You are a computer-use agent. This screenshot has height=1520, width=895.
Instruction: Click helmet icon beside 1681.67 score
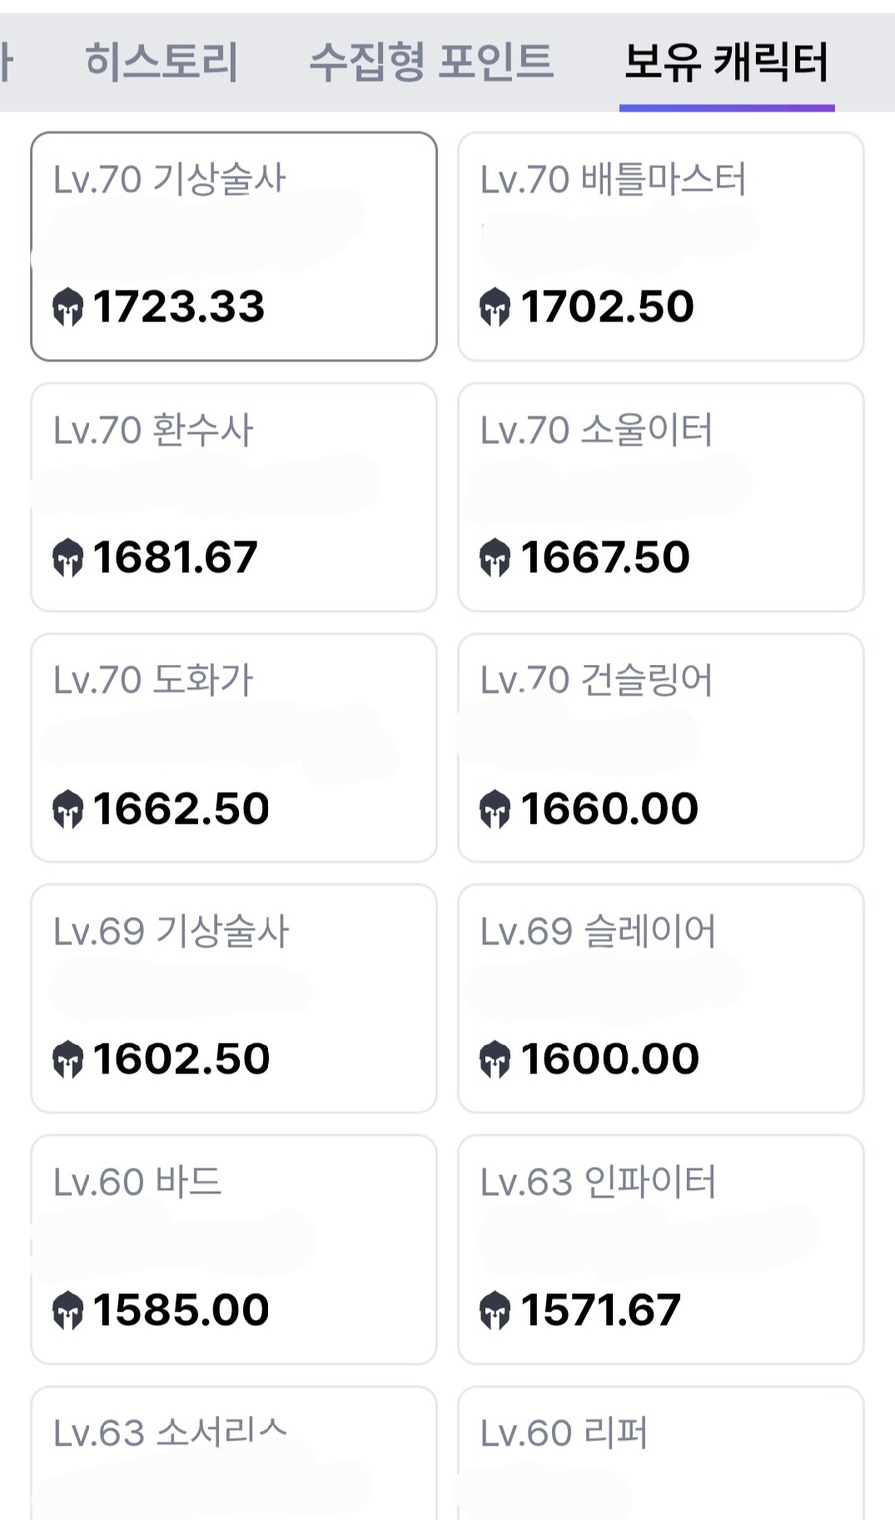click(x=67, y=558)
